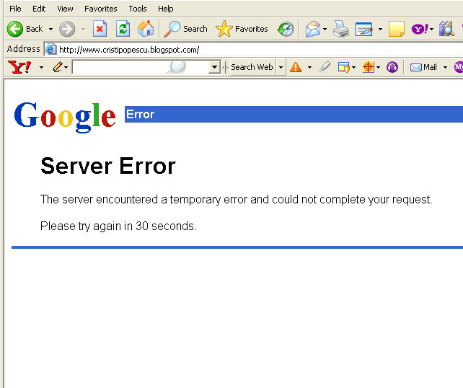The image size is (463, 388).
Task: Open the Help menu
Action: click(x=166, y=9)
